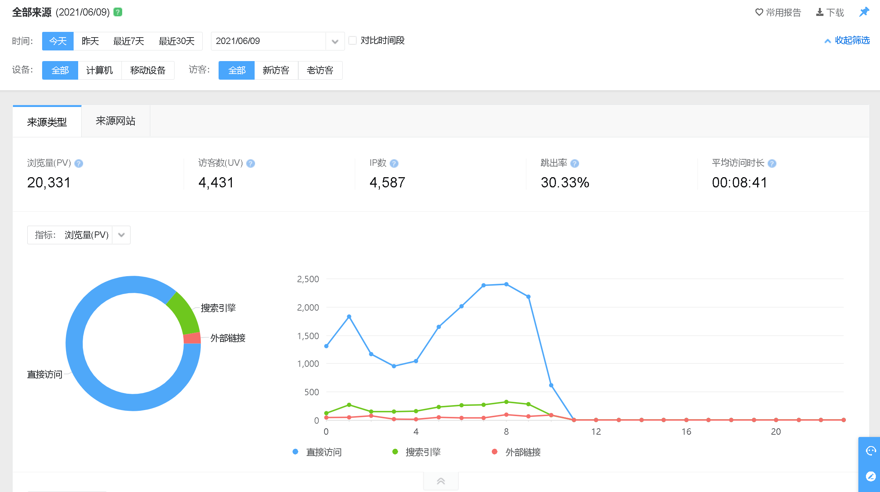The height and width of the screenshot is (492, 880).
Task: Click help icon next to 平均访问时长
Action: 772,163
